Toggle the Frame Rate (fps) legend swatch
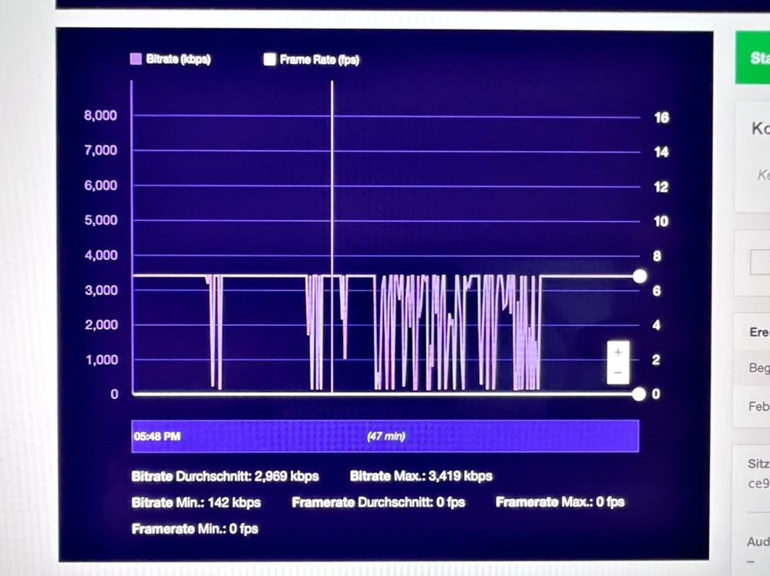Viewport: 770px width, 576px height. (270, 59)
